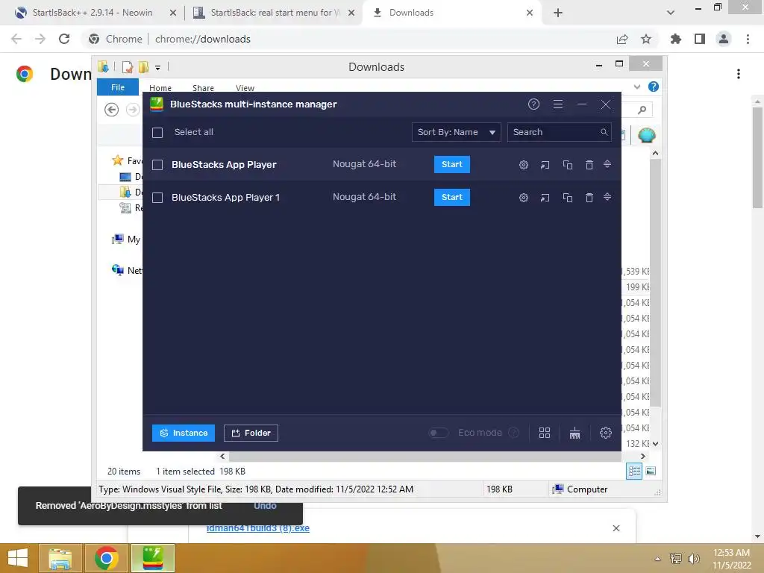Delete the BlueStacks App Player instance
This screenshot has width=764, height=573.
(589, 165)
